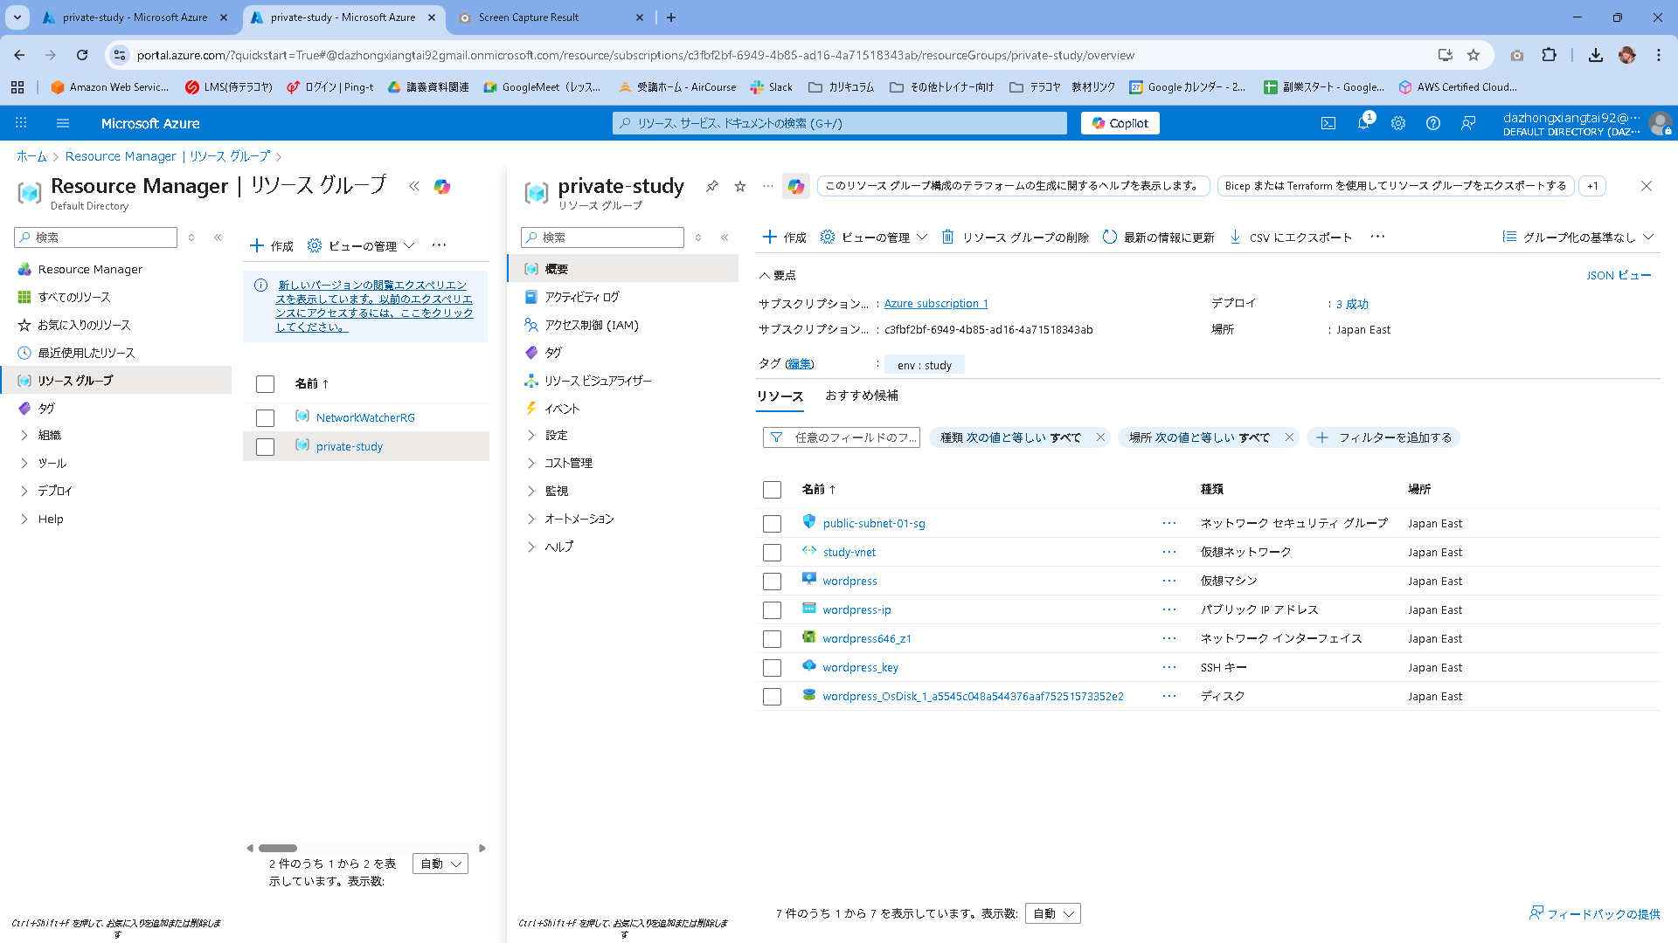The image size is (1678, 943).
Task: Select the NetworkWatcherRG checkbox
Action: point(265,418)
